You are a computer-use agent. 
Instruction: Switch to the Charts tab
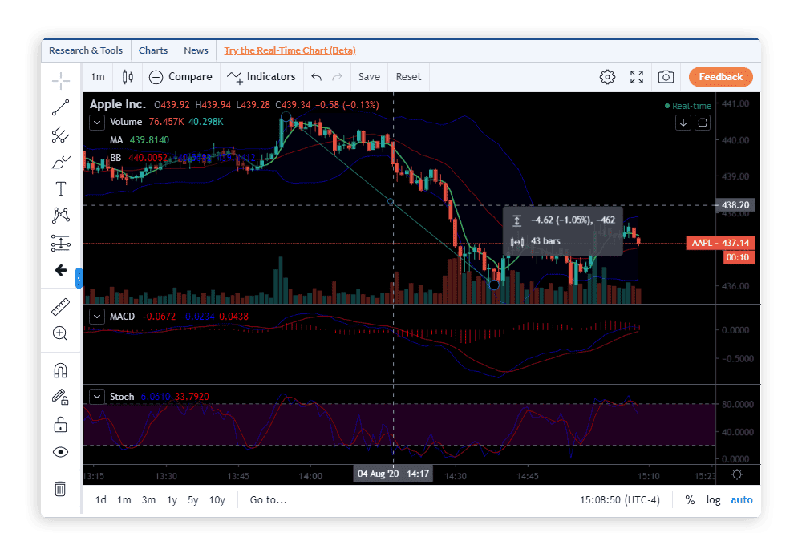click(153, 50)
